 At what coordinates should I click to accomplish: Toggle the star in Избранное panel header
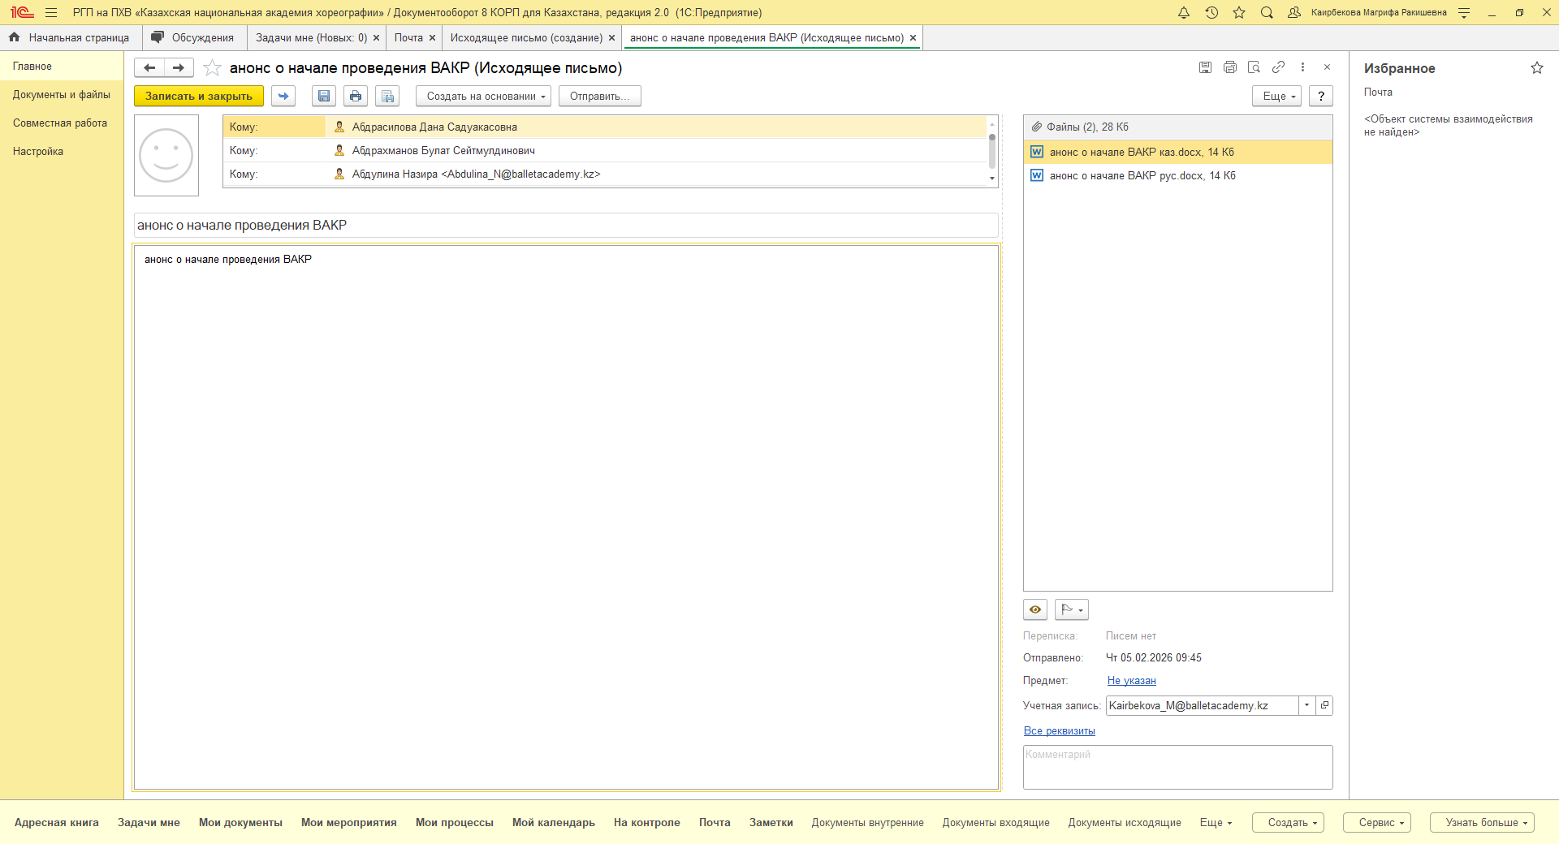[x=1536, y=68]
